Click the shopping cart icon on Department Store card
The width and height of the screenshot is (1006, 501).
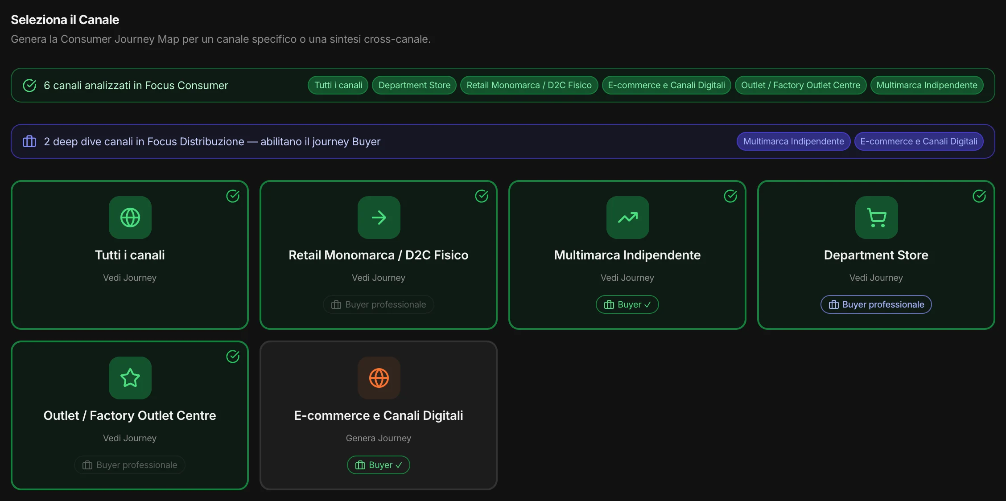click(877, 218)
